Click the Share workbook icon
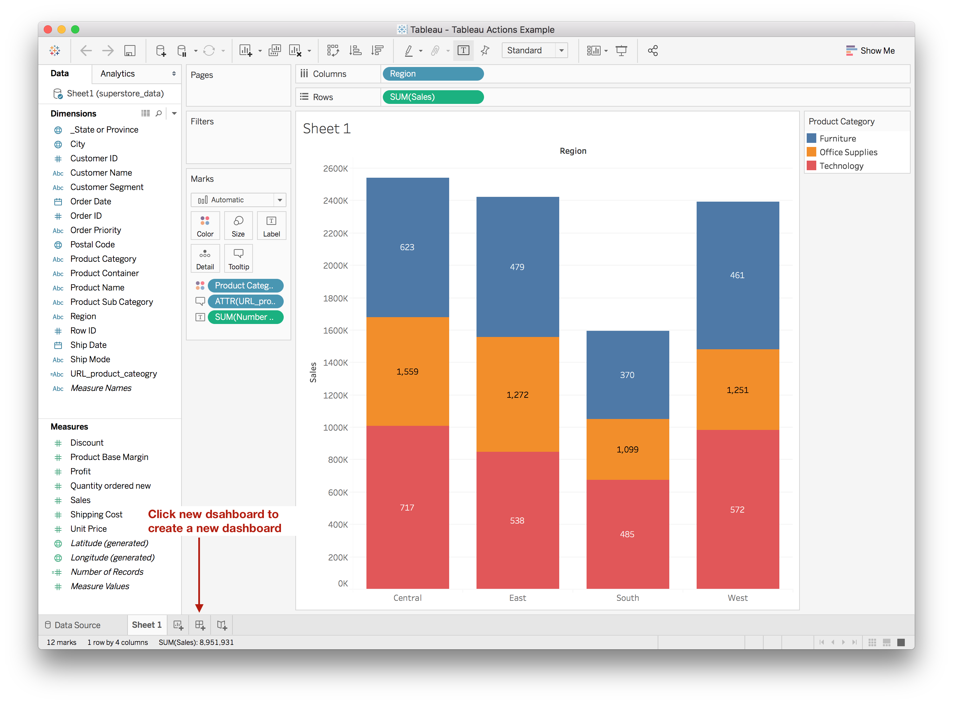The height and width of the screenshot is (704, 953). [653, 51]
